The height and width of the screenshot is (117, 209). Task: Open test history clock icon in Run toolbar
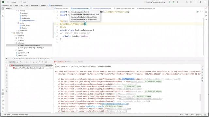coord(40,62)
